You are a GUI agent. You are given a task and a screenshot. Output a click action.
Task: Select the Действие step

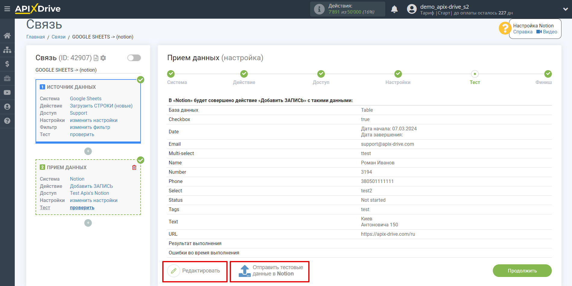tap(244, 74)
